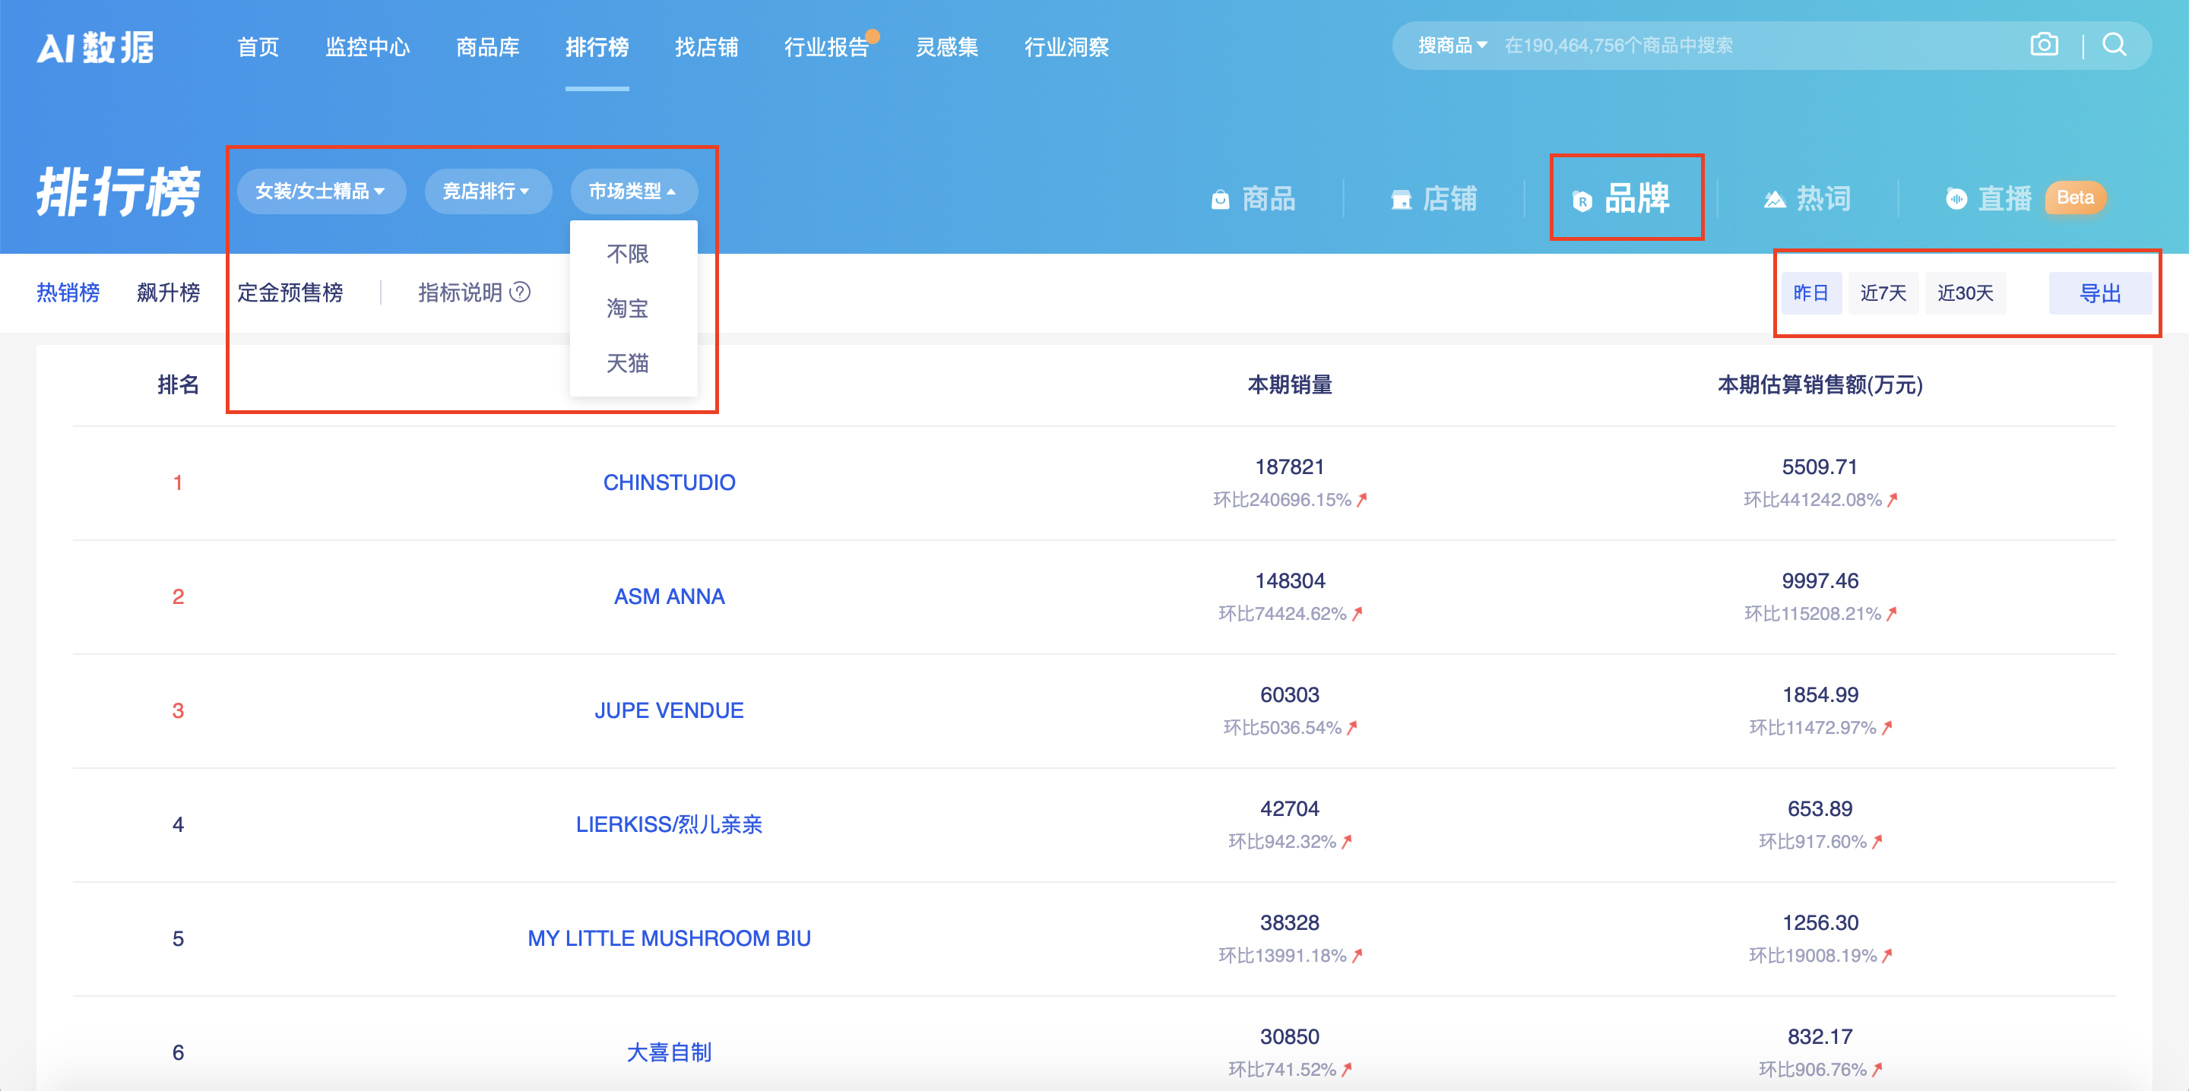This screenshot has height=1091, width=2189.
Task: Click the question mark help icon beside 指标说明
Action: (520, 293)
